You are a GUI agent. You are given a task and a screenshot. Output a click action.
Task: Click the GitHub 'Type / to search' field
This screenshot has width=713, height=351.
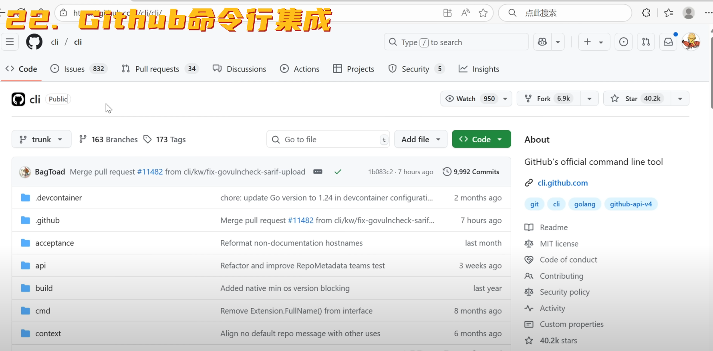point(456,42)
